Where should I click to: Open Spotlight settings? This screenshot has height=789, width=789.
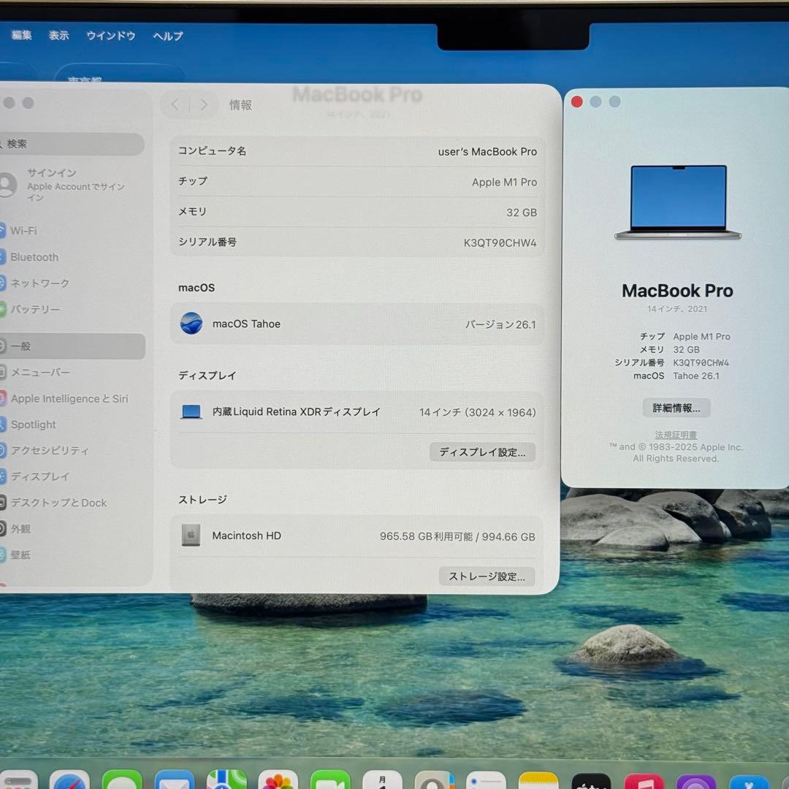coord(34,424)
